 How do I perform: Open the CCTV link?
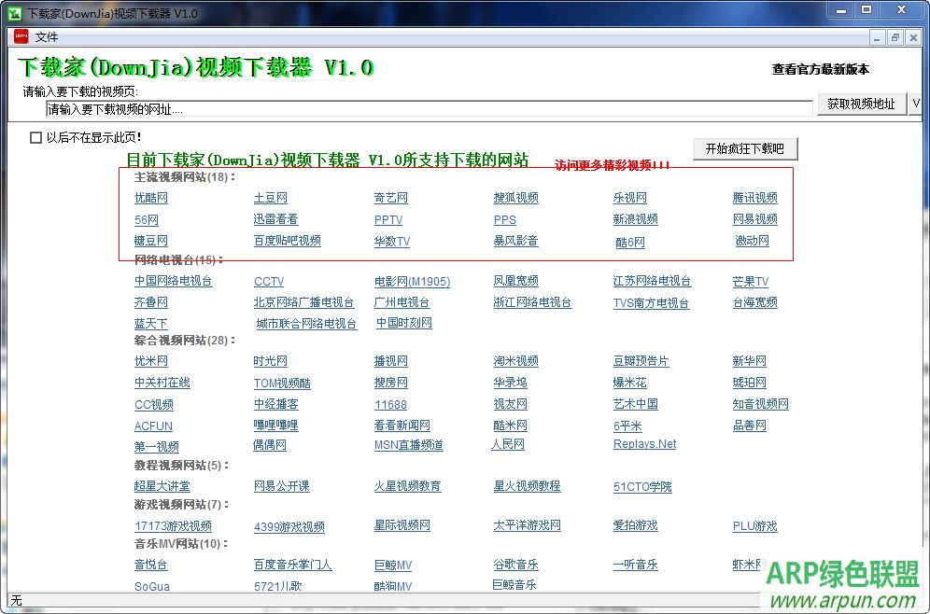(268, 281)
